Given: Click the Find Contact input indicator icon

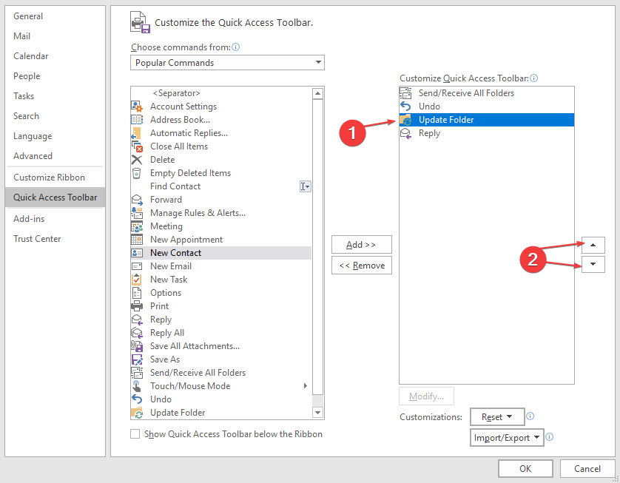Looking at the screenshot, I should [x=306, y=186].
